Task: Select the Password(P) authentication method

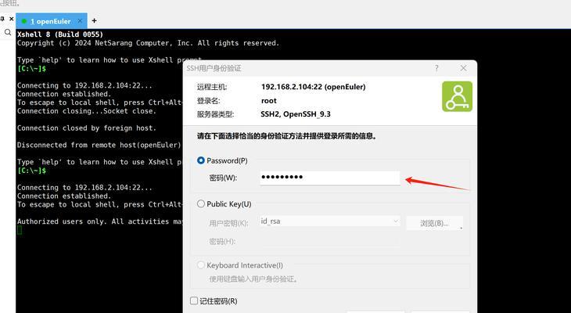Action: (201, 160)
